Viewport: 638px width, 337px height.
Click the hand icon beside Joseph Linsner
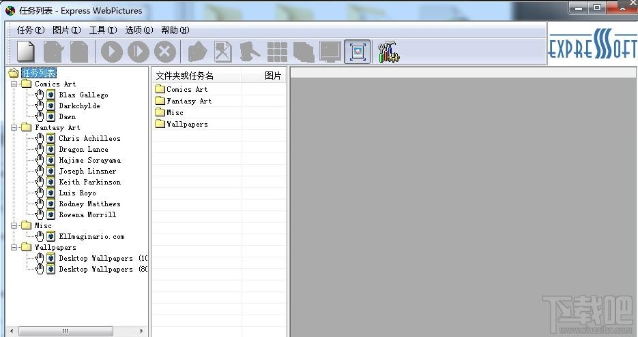(x=39, y=171)
